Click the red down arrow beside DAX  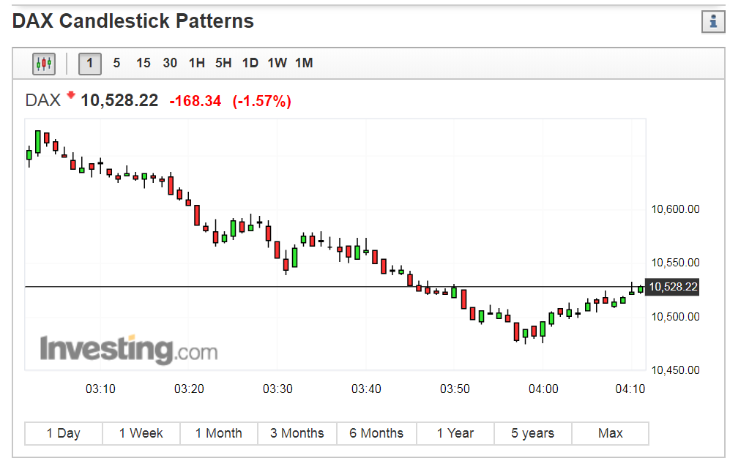point(71,95)
